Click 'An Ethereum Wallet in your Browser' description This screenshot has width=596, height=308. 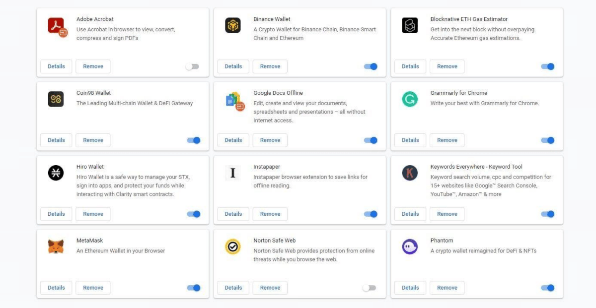click(x=121, y=251)
